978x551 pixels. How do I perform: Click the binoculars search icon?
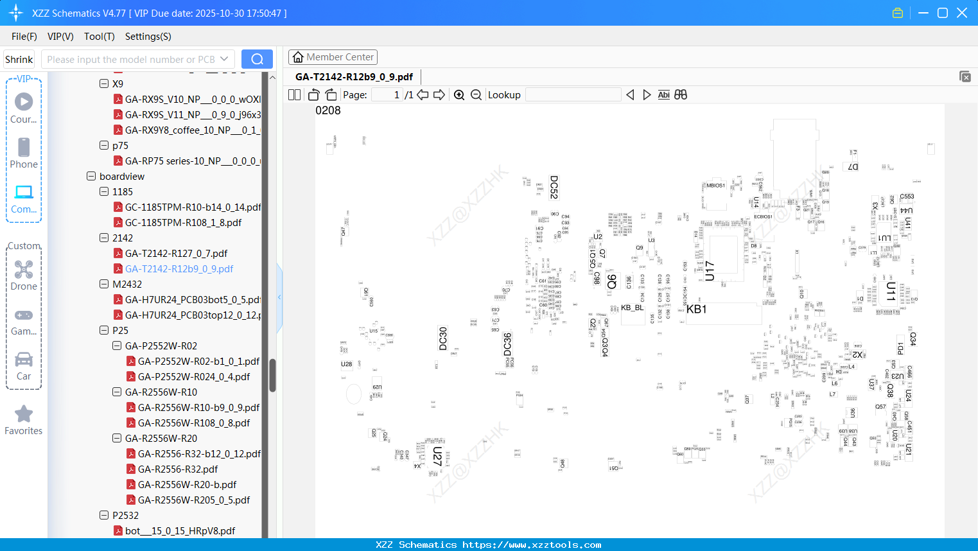tap(681, 94)
